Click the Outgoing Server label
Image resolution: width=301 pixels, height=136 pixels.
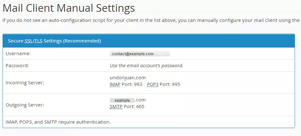(25, 105)
